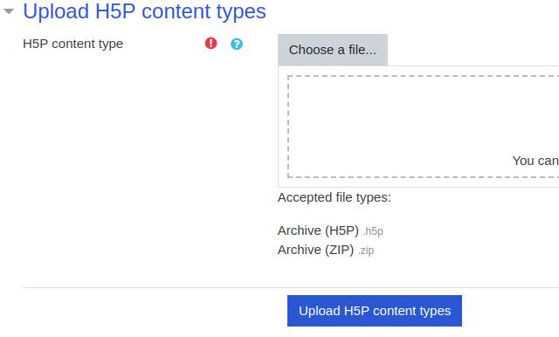Click the file manager toolbar beside Choose a file
This screenshot has width=559, height=337.
click(x=473, y=50)
